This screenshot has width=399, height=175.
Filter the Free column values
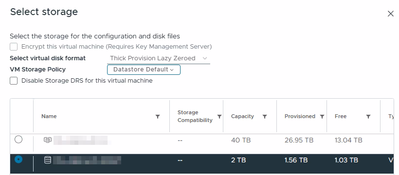click(368, 117)
